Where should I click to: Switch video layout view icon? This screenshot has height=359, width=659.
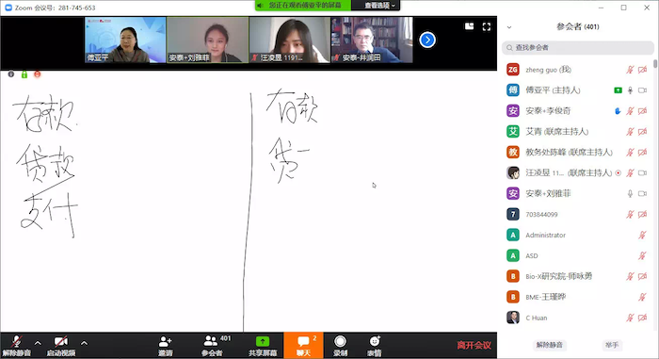[x=469, y=26]
